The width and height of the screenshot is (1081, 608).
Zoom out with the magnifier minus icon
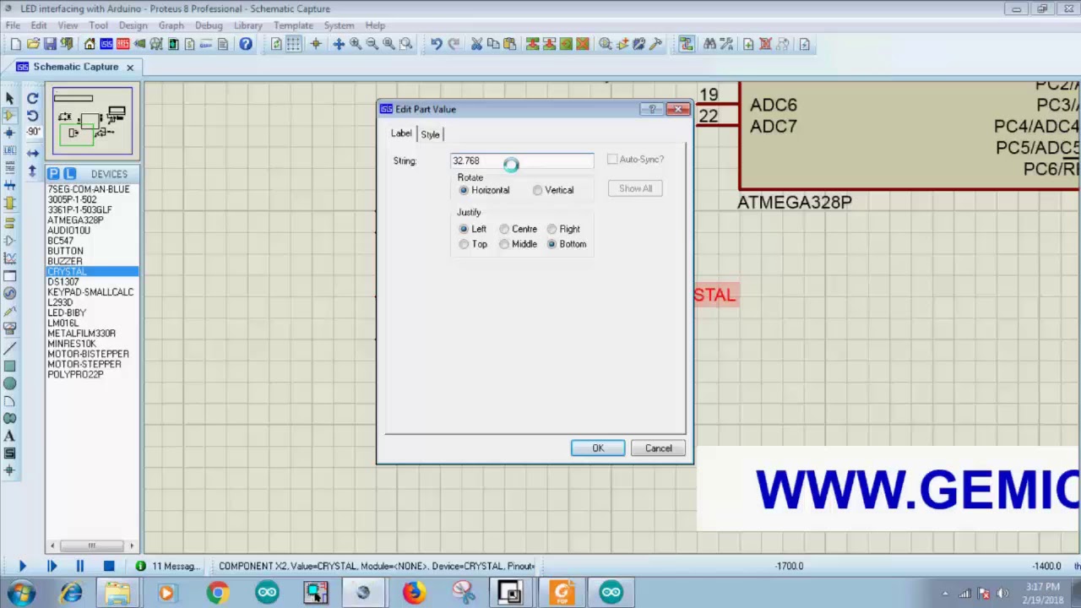[372, 44]
